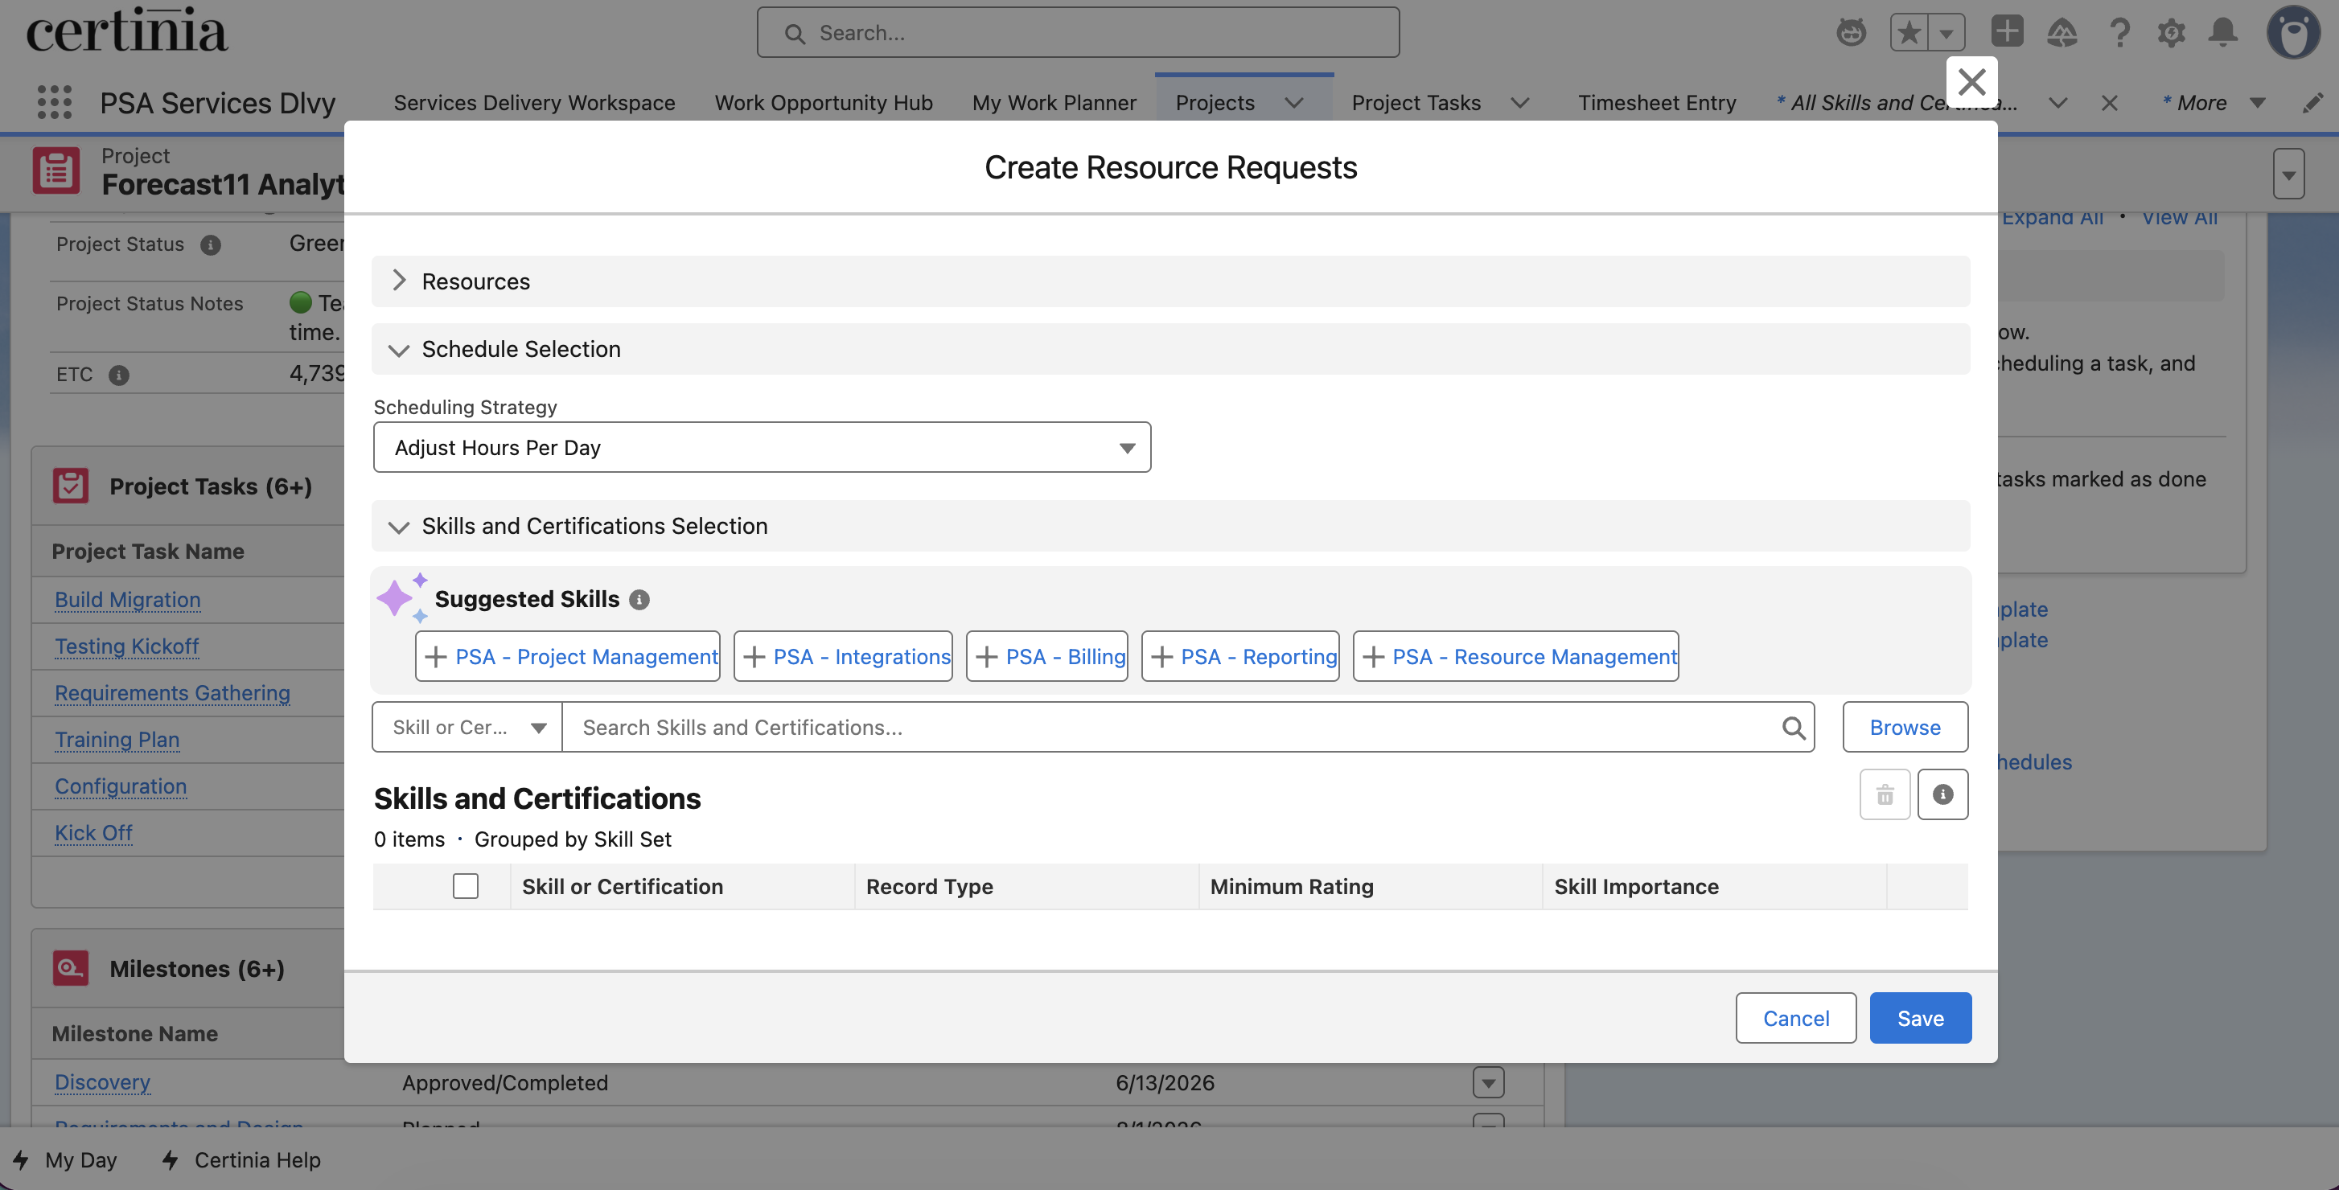Open the My Work Planner tab
Viewport: 2339px width, 1190px height.
pyautogui.click(x=1054, y=104)
